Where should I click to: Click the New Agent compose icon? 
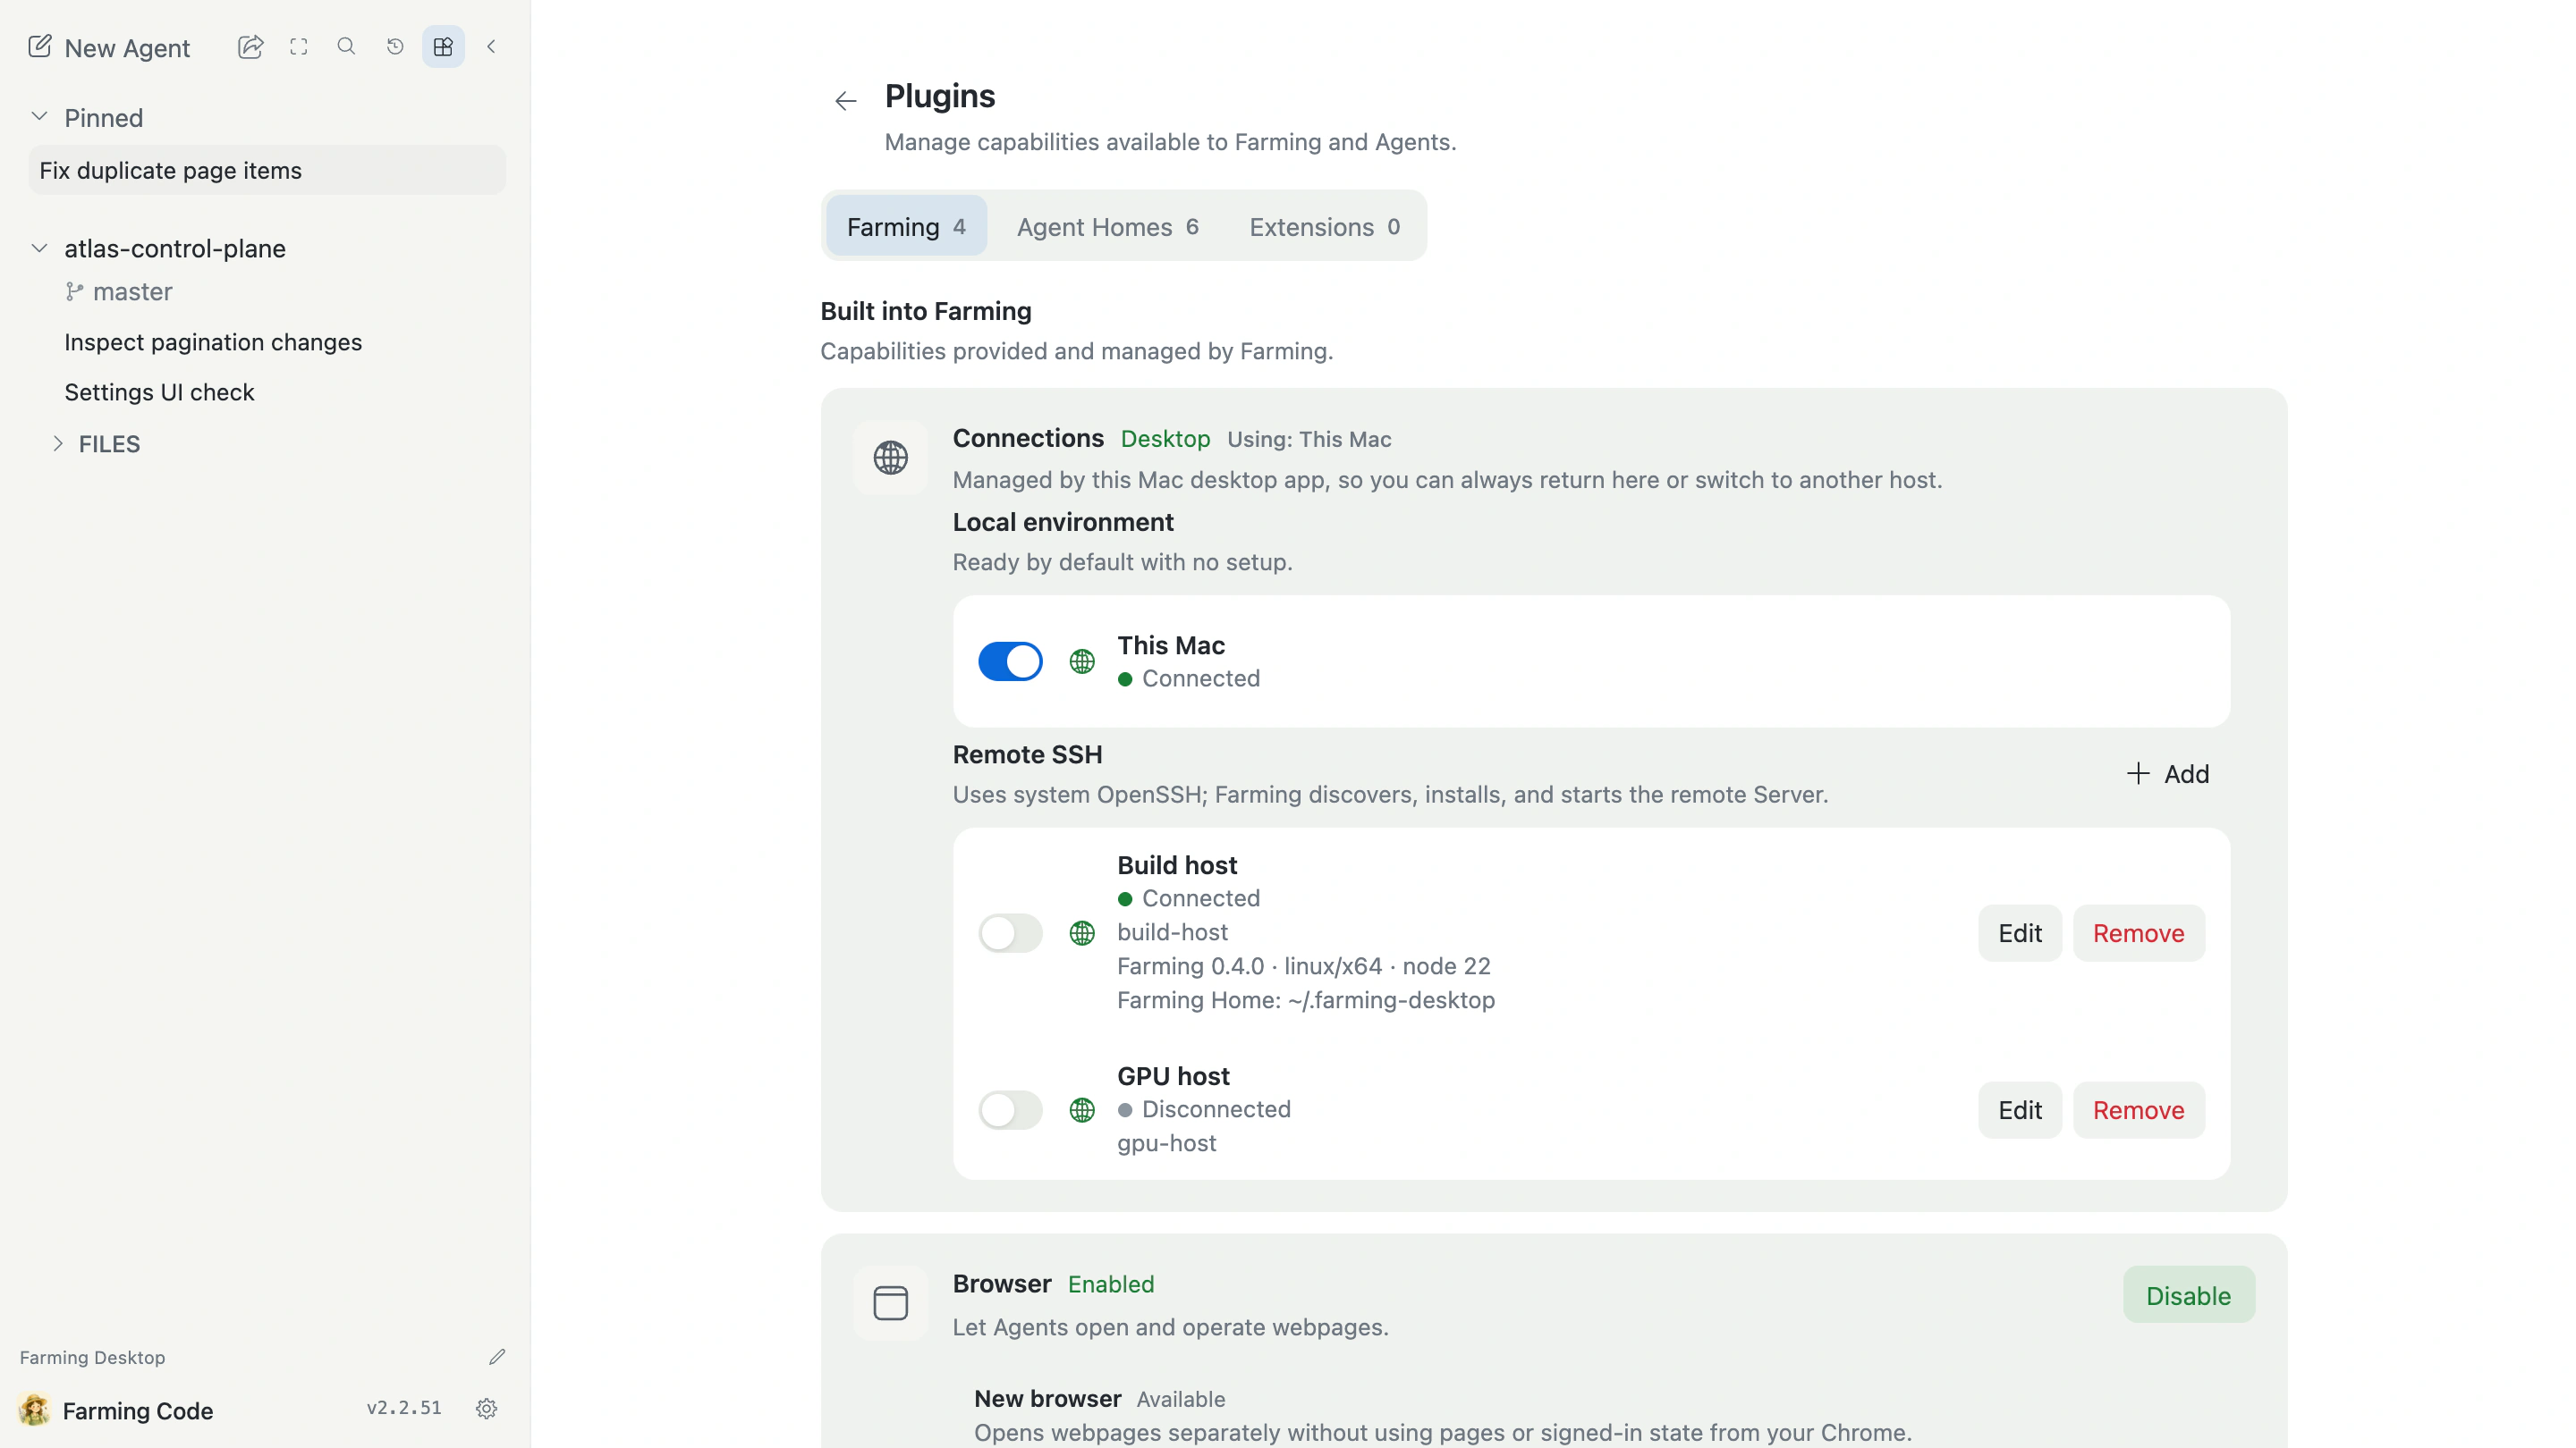point(39,47)
